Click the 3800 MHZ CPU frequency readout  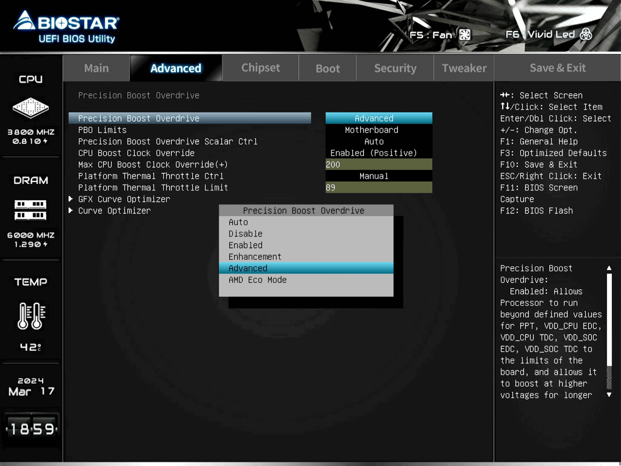31,132
